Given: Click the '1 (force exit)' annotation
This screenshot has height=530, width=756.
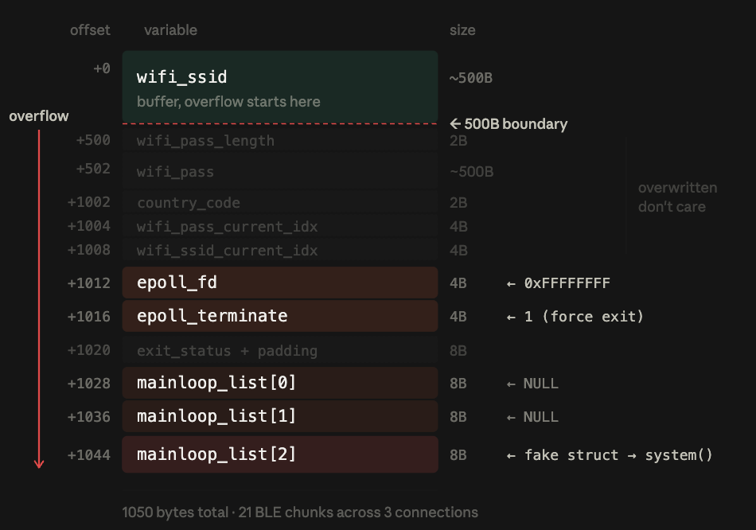Looking at the screenshot, I should [x=575, y=317].
